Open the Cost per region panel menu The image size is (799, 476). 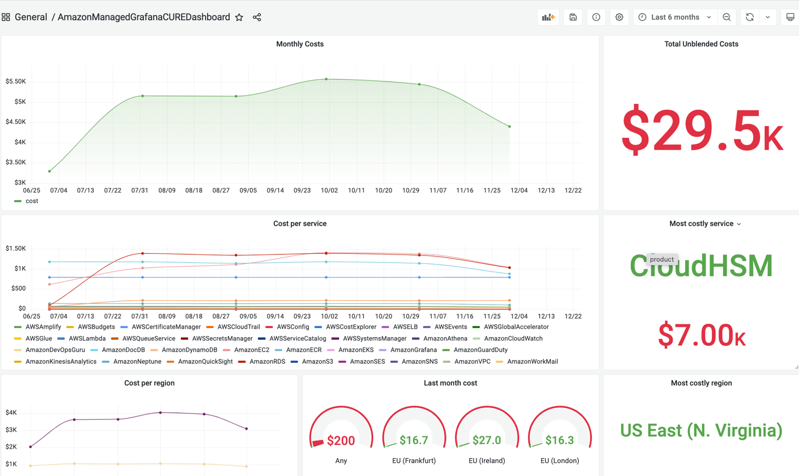tap(149, 383)
